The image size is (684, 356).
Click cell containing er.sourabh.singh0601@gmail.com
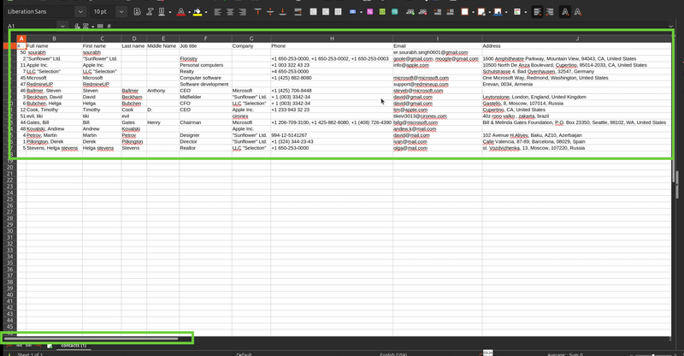431,52
